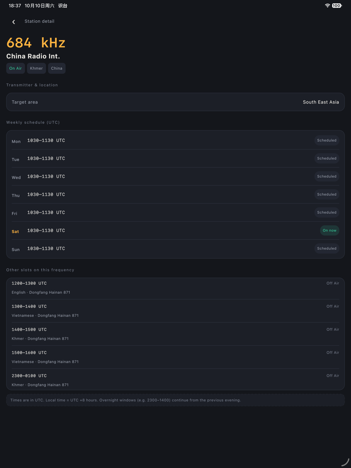Select the Khmer language tag
This screenshot has width=351, height=468.
(36, 68)
